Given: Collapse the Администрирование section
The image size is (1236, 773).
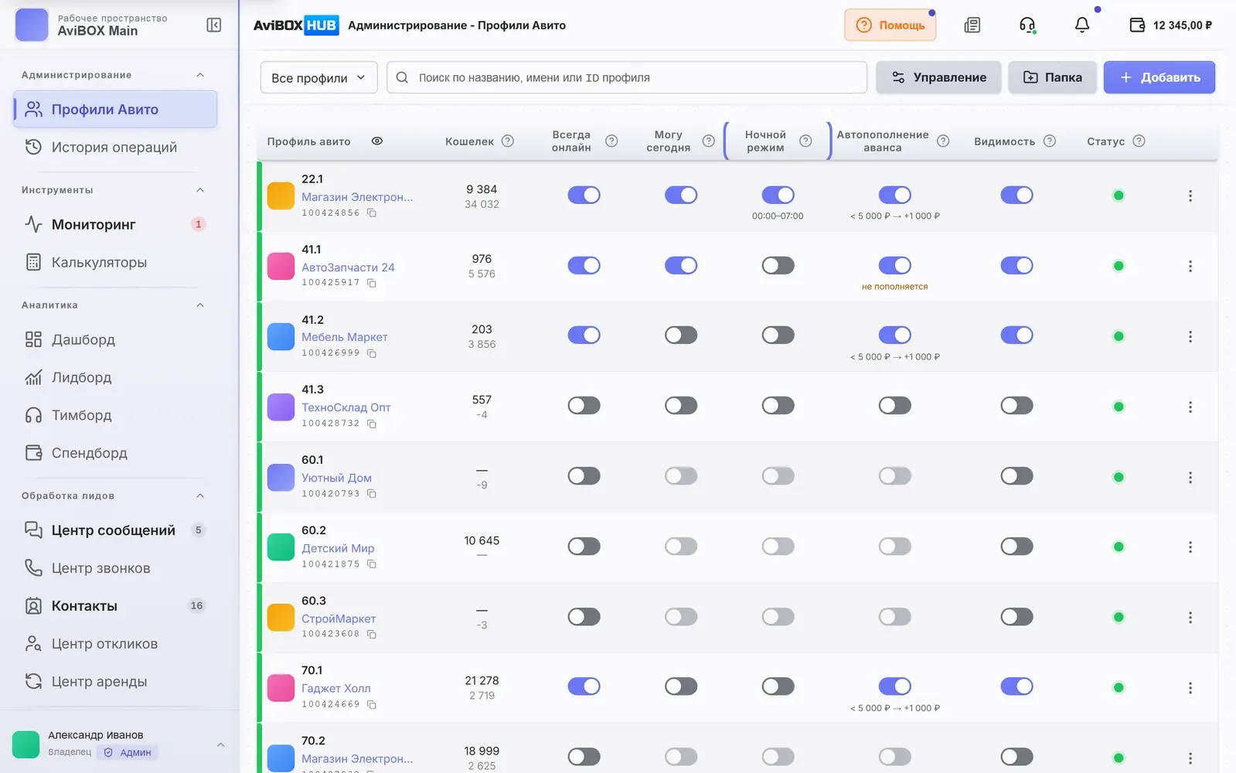Looking at the screenshot, I should pyautogui.click(x=200, y=75).
